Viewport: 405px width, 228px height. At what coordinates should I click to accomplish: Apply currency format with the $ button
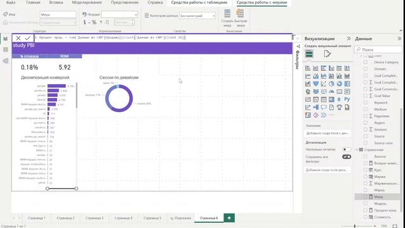coord(84,23)
